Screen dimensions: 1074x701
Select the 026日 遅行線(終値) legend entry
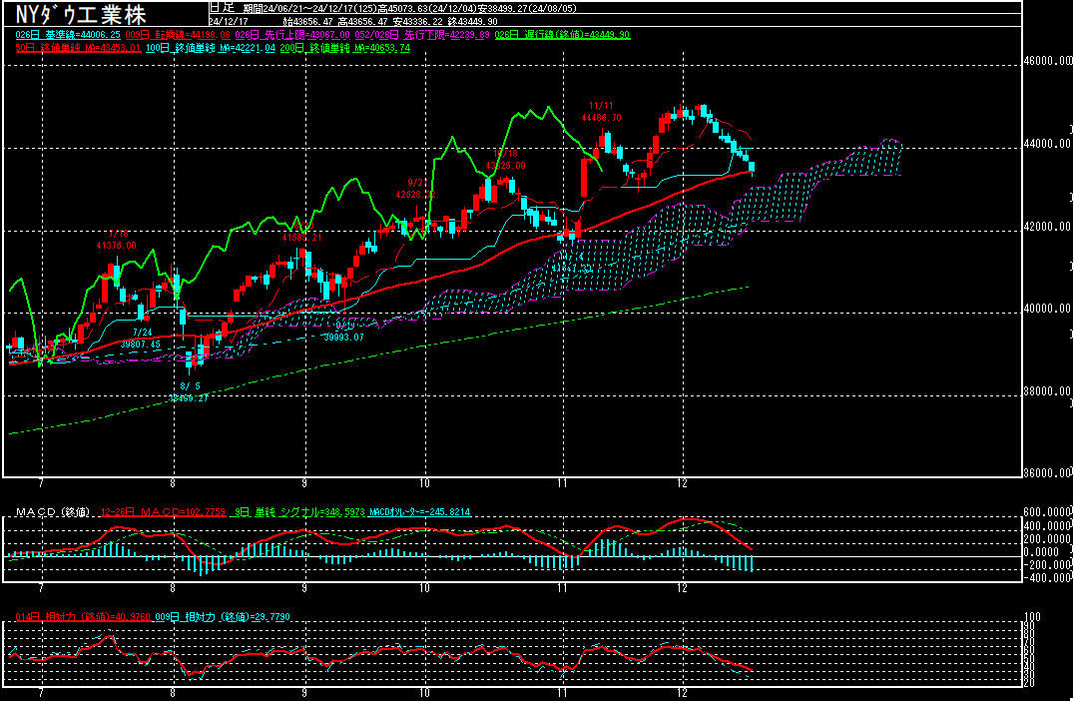point(562,35)
